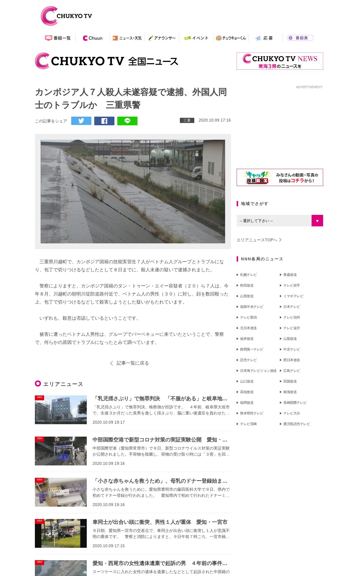Open the 中部国際空港で新型コロナ対策 headline
Image resolution: width=358 pixels, height=576 pixels.
(160, 440)
